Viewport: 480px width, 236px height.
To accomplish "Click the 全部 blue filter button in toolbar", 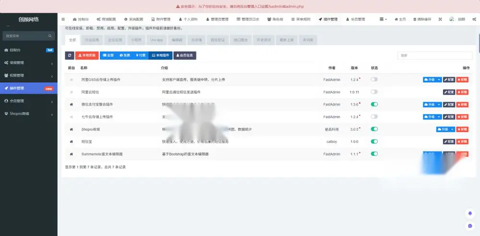I will 108,56.
